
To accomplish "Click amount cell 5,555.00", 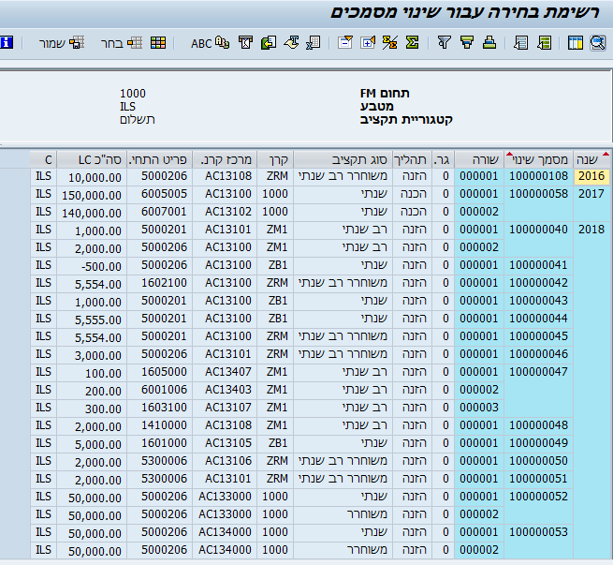I will (92, 320).
